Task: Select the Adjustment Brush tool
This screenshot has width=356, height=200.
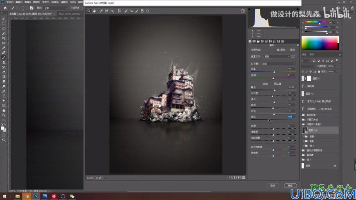Action: [137, 11]
